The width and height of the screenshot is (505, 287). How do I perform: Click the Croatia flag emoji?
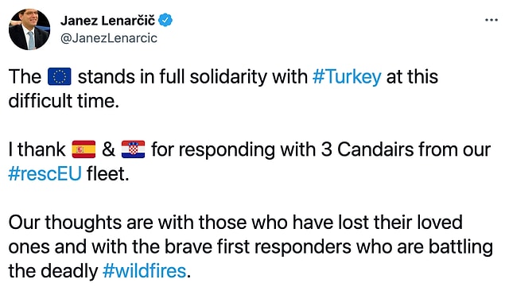click(133, 149)
